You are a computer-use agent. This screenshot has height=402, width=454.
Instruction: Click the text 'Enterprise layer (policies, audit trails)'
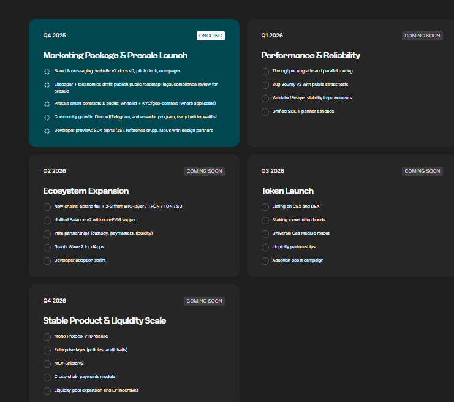pos(91,349)
